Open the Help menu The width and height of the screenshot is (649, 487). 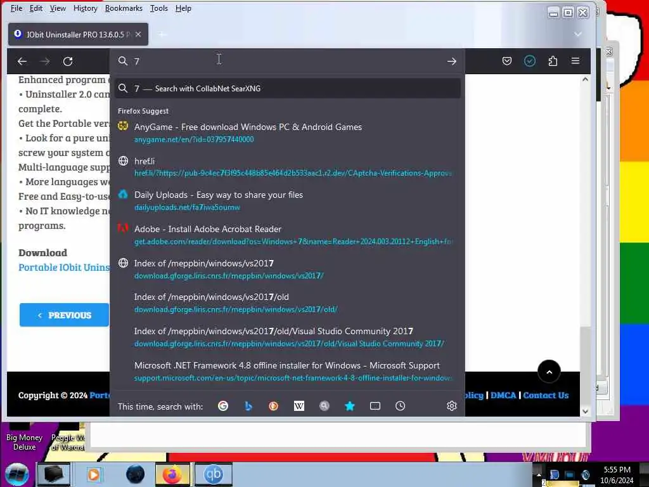183,8
